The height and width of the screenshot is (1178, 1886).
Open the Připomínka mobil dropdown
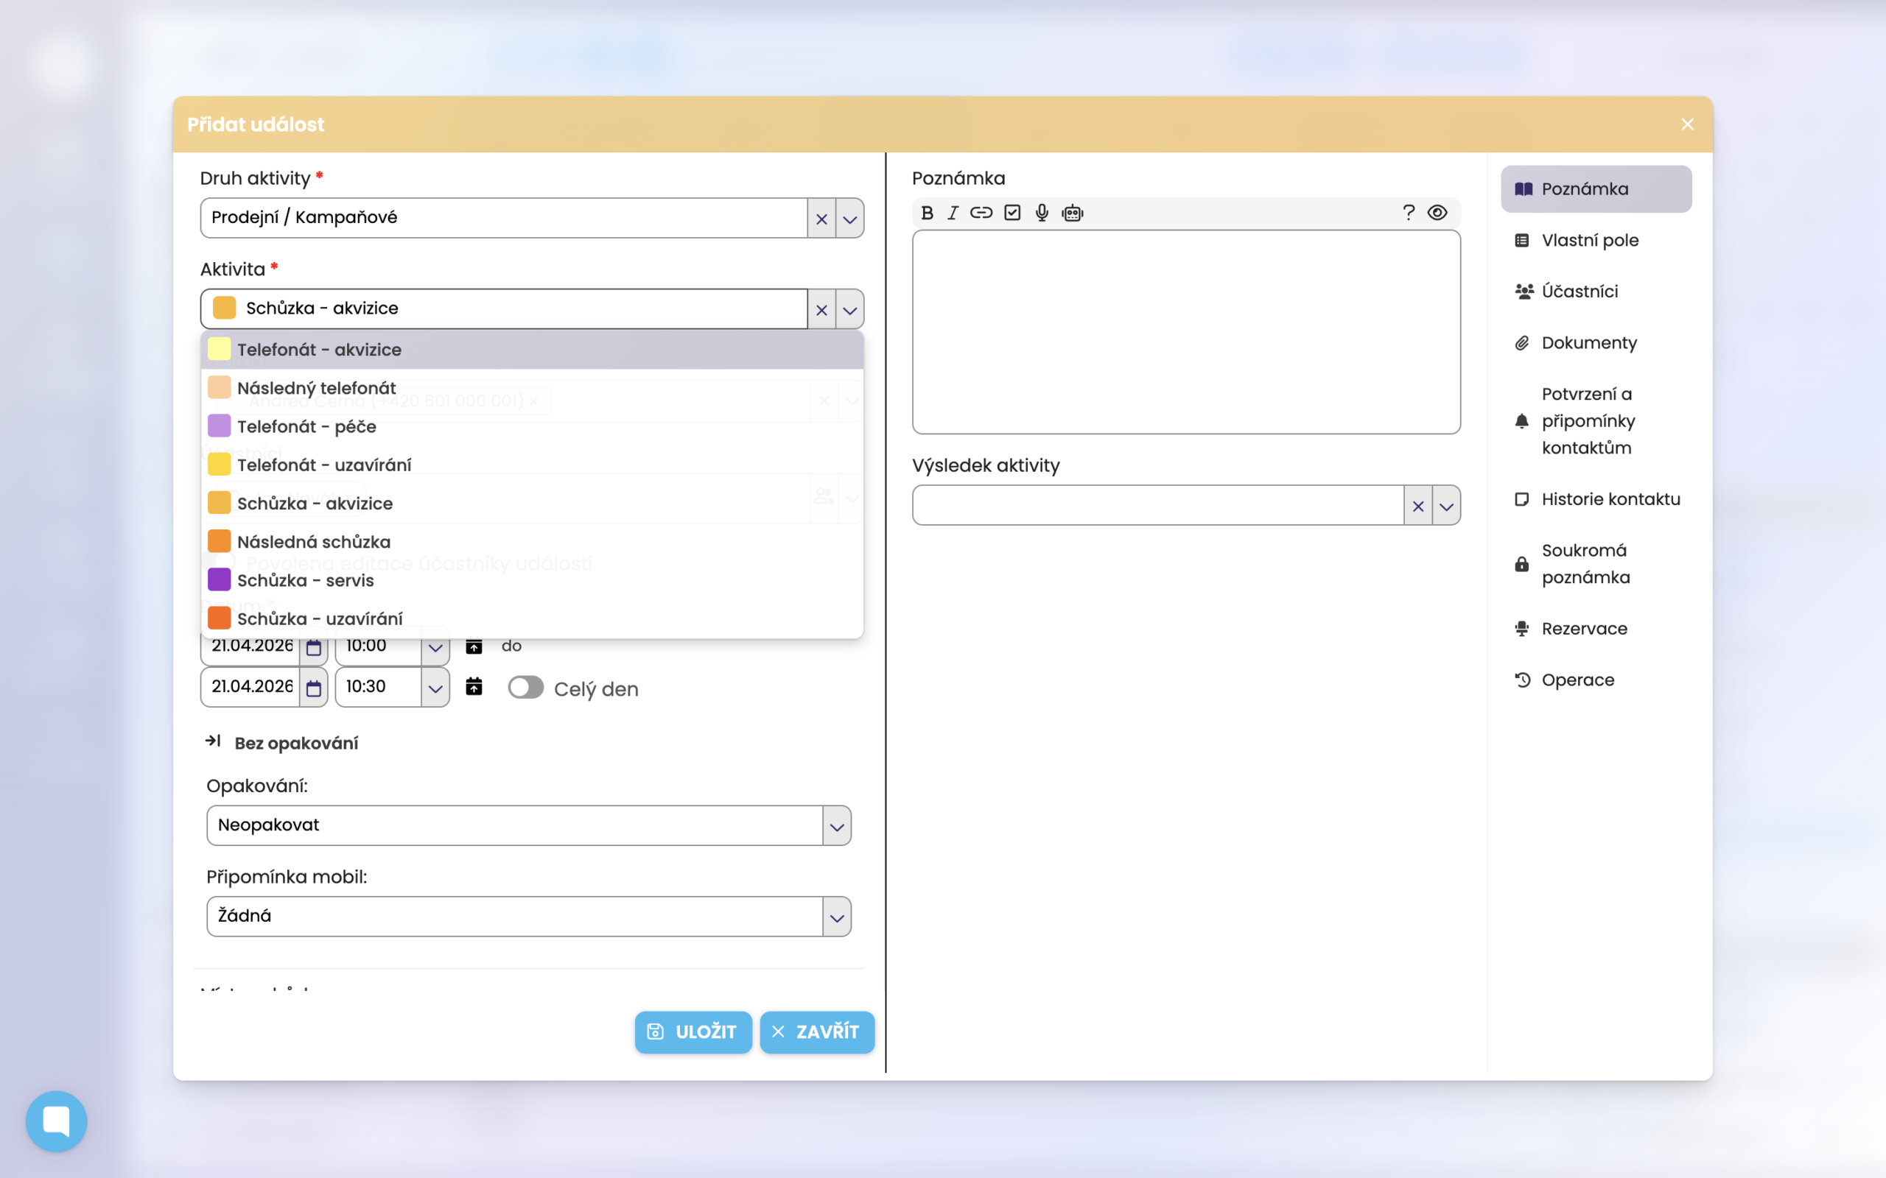coord(836,916)
